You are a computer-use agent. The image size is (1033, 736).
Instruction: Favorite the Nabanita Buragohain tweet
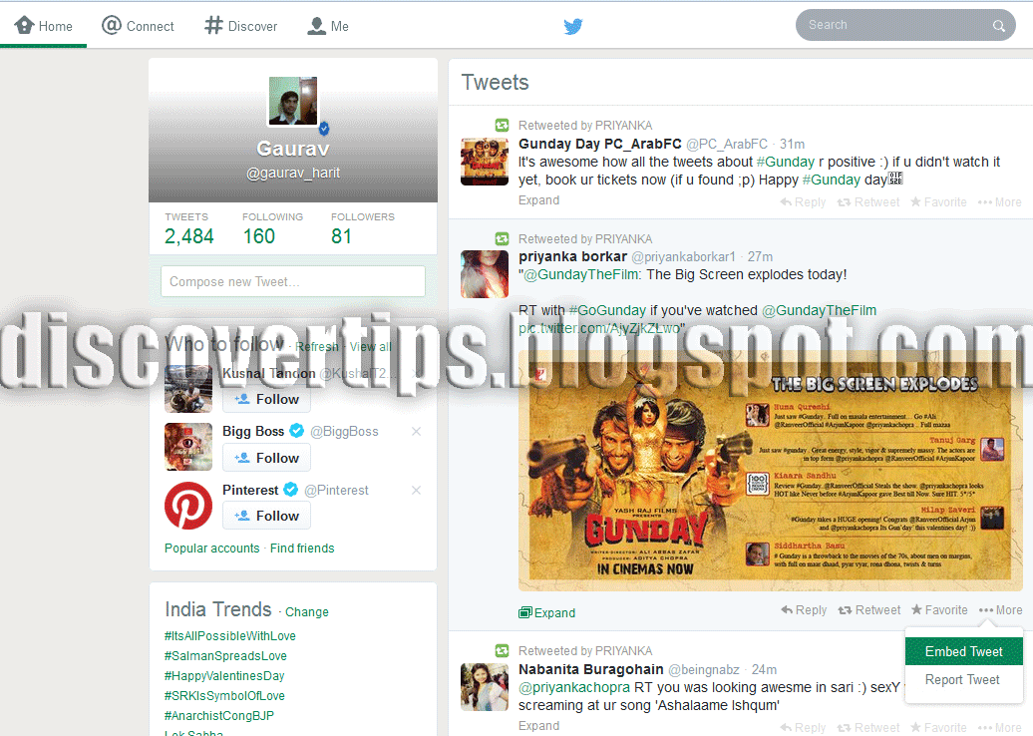pos(938,727)
